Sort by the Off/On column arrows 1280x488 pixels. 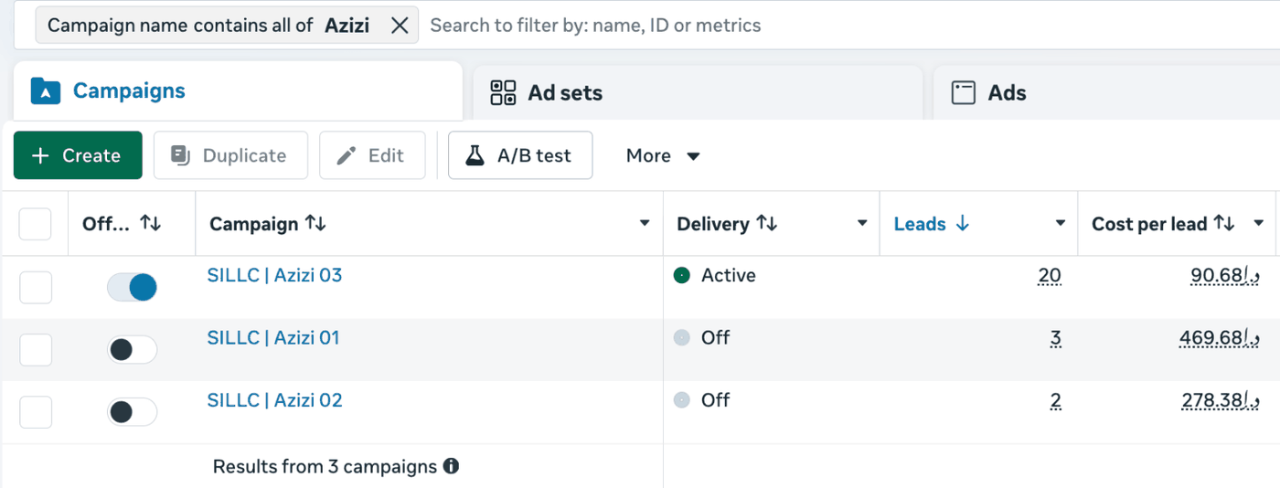(x=151, y=224)
